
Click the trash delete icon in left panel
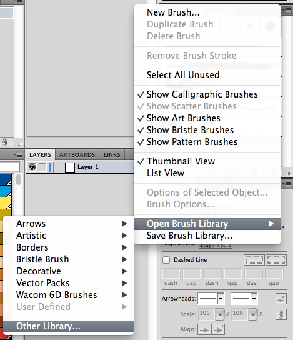(x=4, y=142)
